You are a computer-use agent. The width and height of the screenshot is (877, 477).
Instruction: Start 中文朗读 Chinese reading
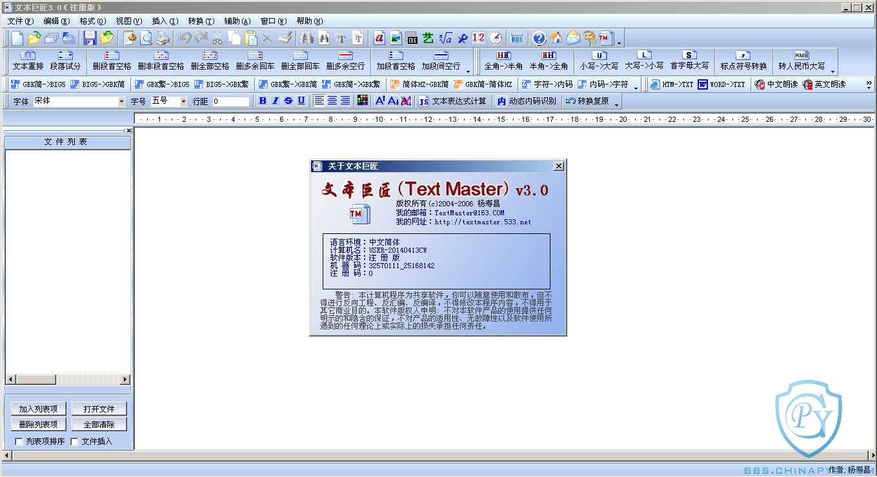click(x=777, y=84)
